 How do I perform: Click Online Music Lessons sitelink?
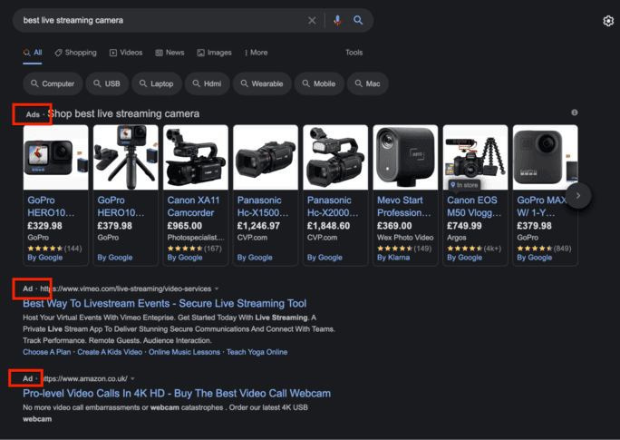click(x=184, y=352)
